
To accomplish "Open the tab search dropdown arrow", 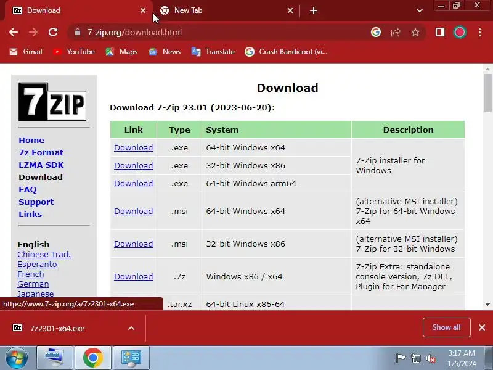I will [x=420, y=10].
